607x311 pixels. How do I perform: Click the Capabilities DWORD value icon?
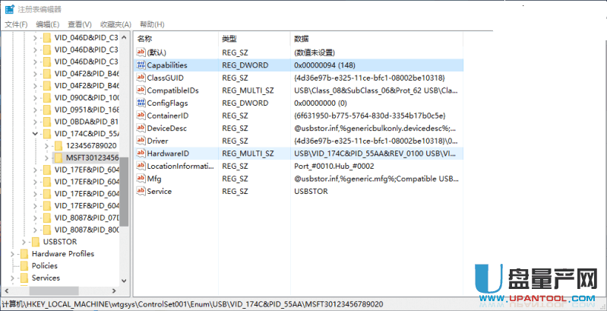coord(141,65)
